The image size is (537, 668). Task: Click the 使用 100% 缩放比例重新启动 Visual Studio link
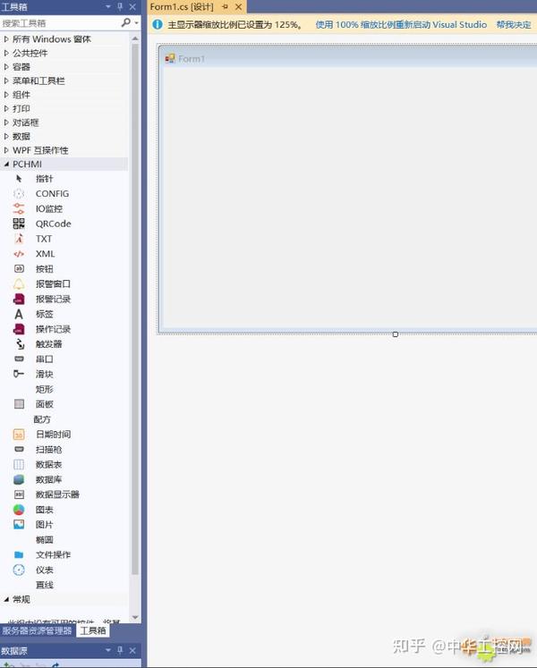click(401, 25)
